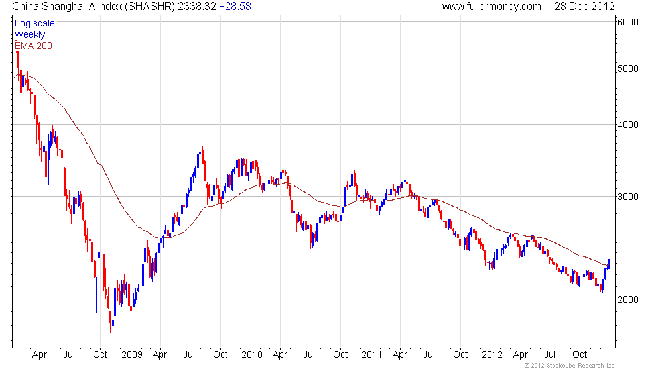
Task: Click the 2012 year label on time axis
Action: pyautogui.click(x=491, y=354)
